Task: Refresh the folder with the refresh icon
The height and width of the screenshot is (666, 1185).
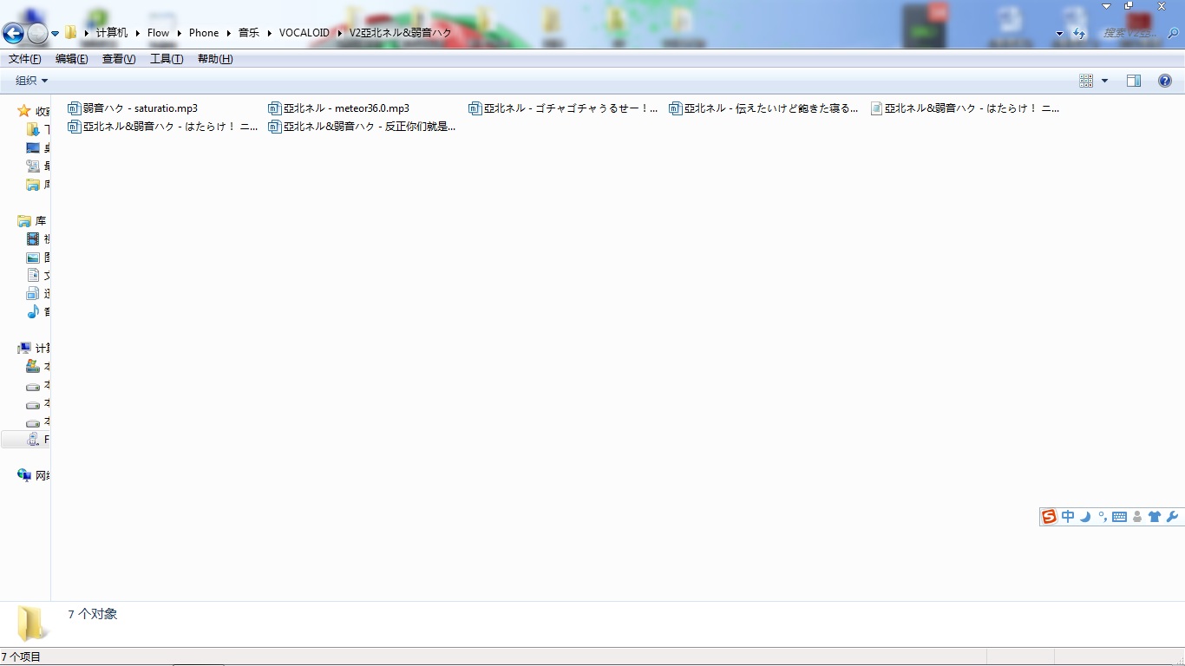Action: 1079,34
